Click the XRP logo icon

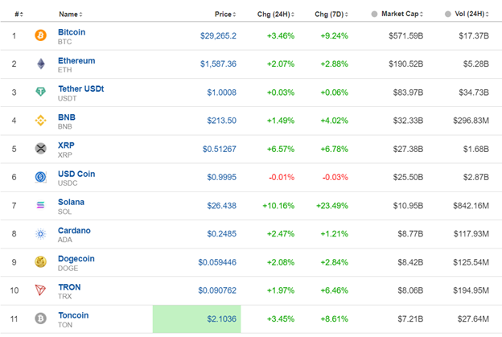41,149
